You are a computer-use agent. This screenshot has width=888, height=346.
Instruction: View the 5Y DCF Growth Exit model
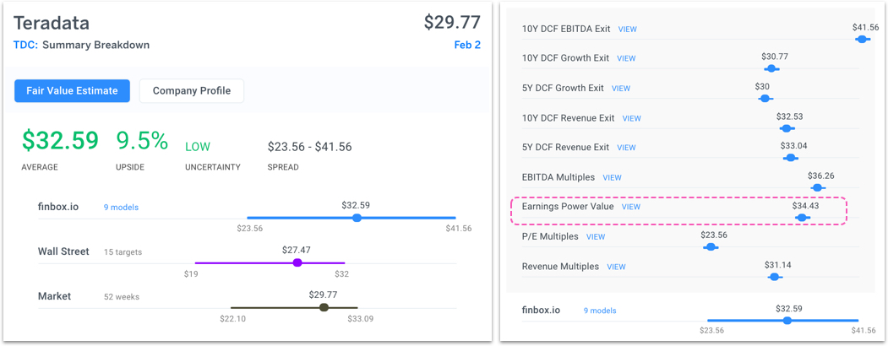click(621, 89)
